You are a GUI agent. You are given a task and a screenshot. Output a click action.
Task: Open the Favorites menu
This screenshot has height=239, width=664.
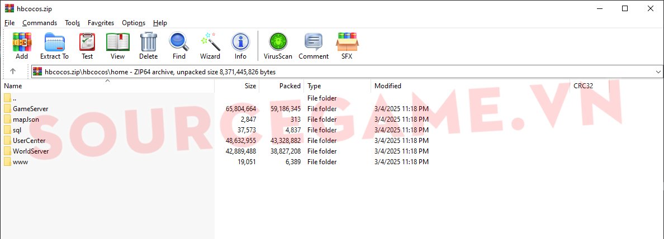click(x=101, y=23)
